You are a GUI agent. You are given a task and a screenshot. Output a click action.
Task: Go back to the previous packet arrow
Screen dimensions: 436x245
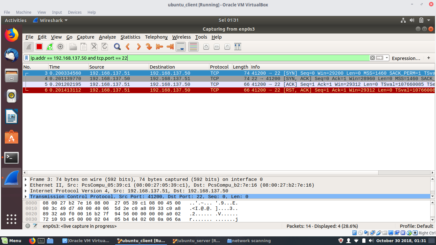128,47
